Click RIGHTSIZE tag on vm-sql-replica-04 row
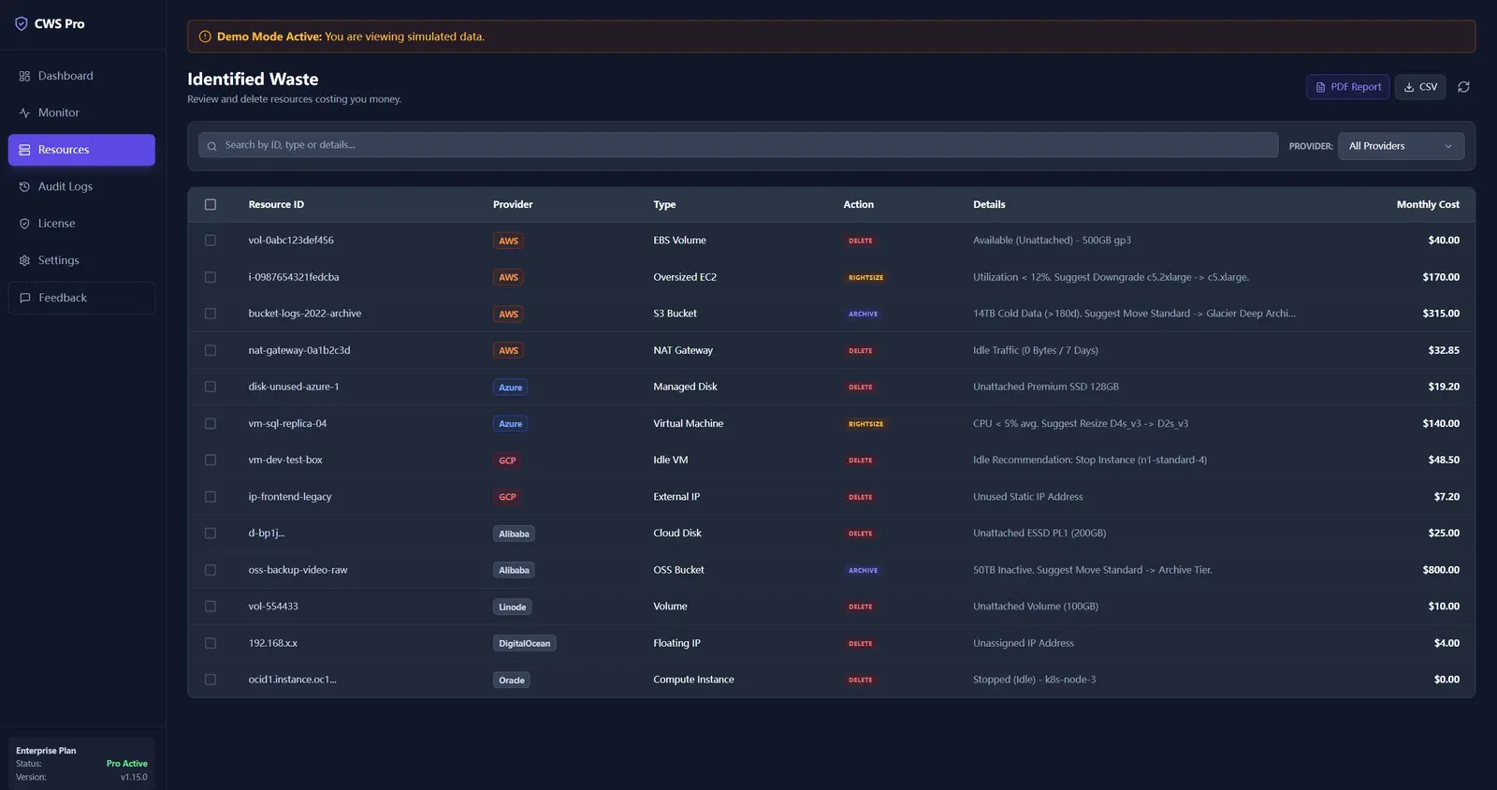Screen dimensions: 1497x790 point(865,424)
